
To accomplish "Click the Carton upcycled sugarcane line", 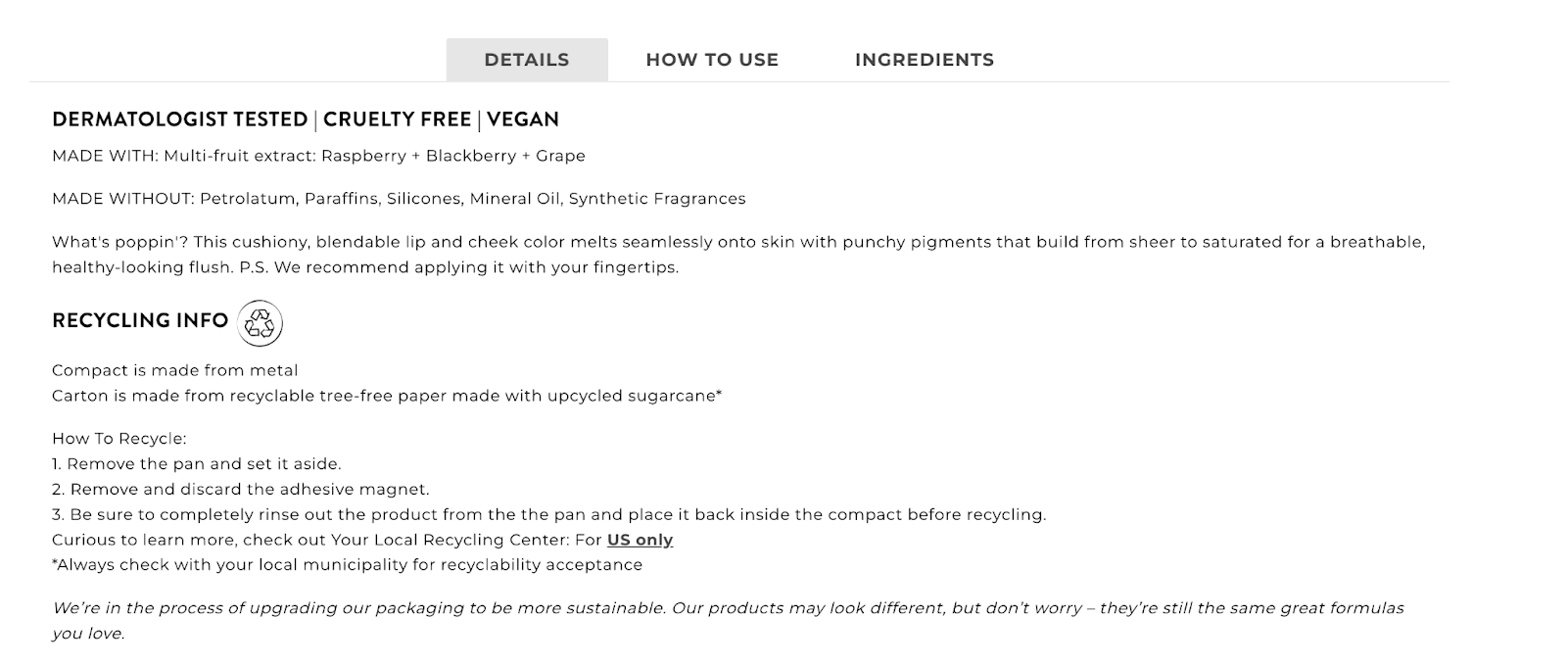I will pos(387,396).
